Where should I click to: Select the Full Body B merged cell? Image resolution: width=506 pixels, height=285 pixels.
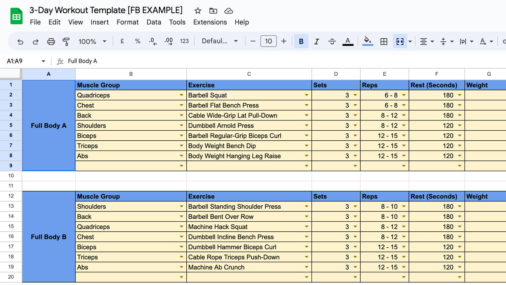pos(49,237)
